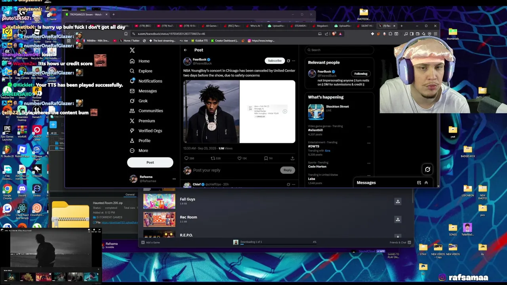
Task: Open new browser tab with plus button
Action: 401,26
